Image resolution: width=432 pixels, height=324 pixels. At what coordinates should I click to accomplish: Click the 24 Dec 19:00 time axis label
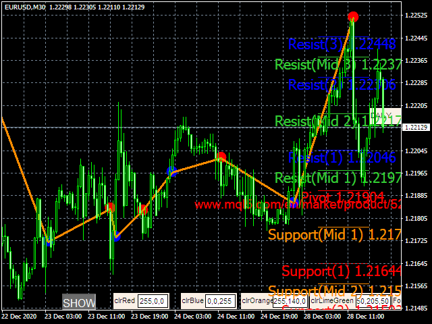(279, 317)
